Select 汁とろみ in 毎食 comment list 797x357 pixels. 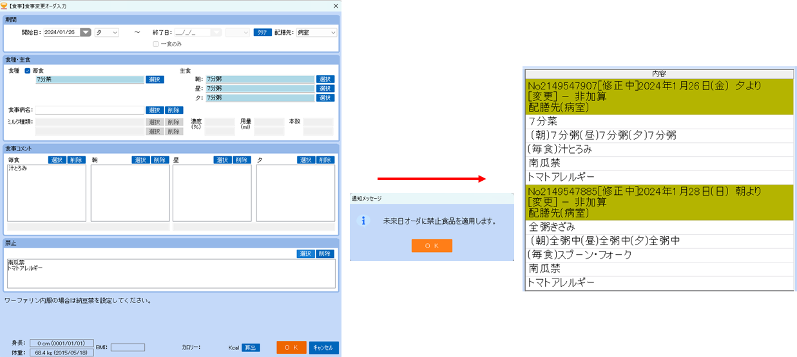click(18, 168)
